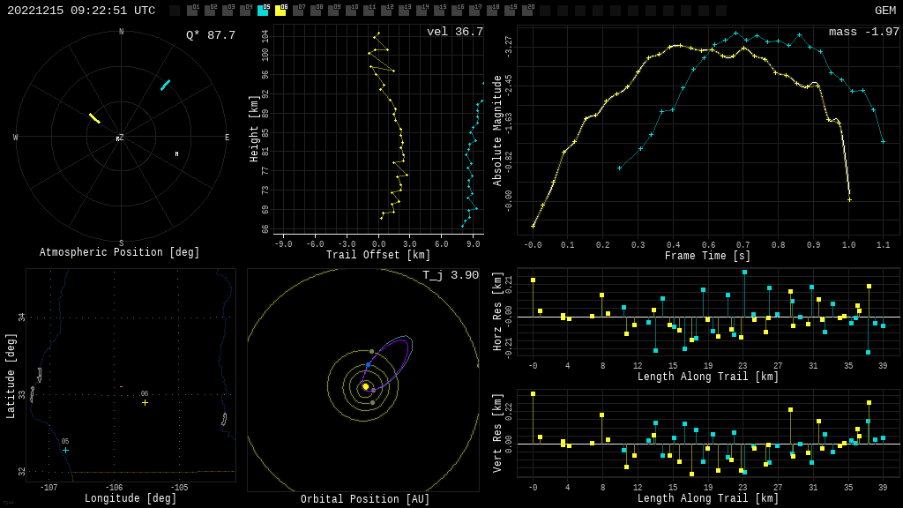This screenshot has width=903, height=508.
Task: Select the station 01 box in top strip
Action: [x=192, y=11]
